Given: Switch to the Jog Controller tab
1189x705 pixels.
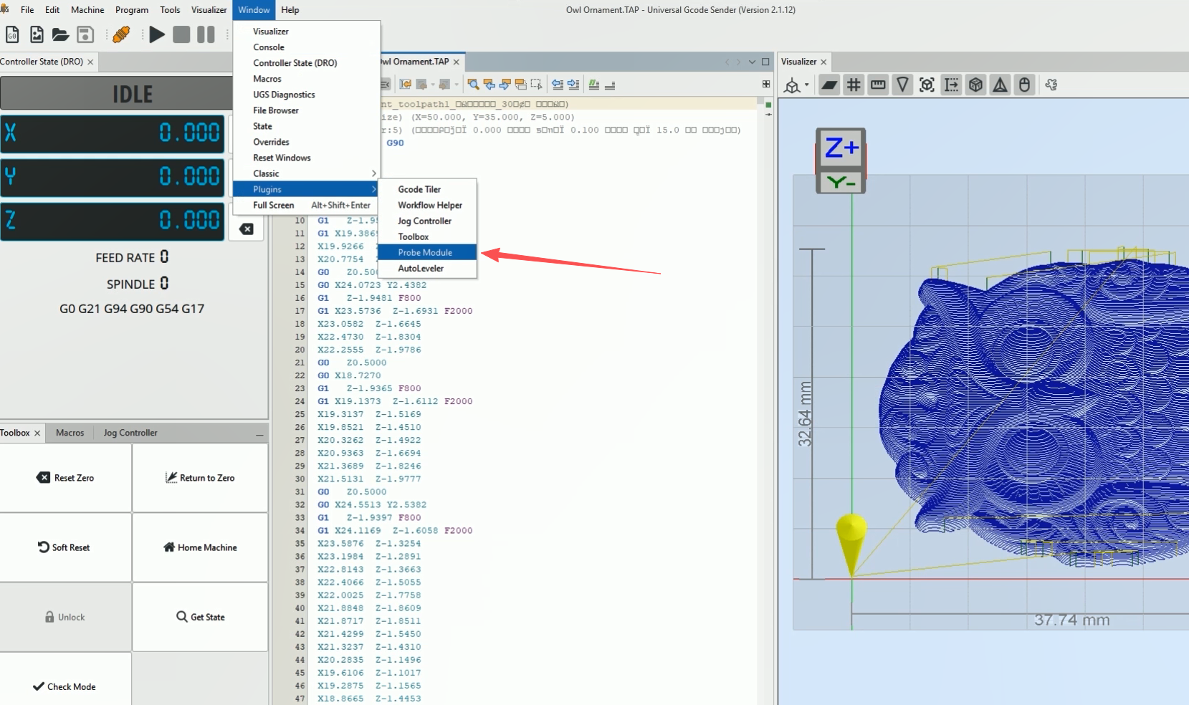Looking at the screenshot, I should [130, 433].
